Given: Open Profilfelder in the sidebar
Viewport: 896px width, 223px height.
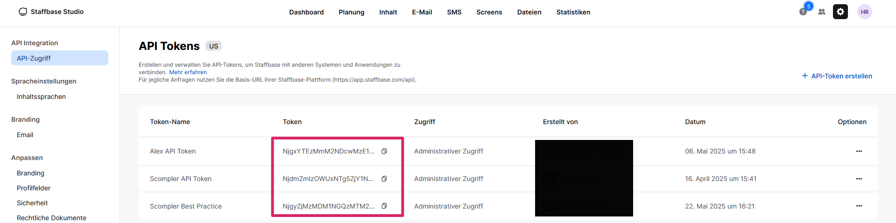Looking at the screenshot, I should pyautogui.click(x=34, y=188).
